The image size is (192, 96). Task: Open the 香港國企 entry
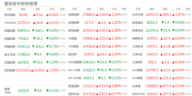pyautogui.click(x=138, y=22)
